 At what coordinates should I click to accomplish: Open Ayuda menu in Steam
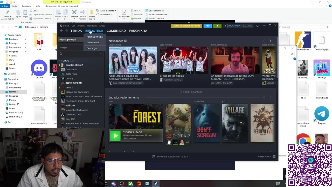(x=102, y=26)
